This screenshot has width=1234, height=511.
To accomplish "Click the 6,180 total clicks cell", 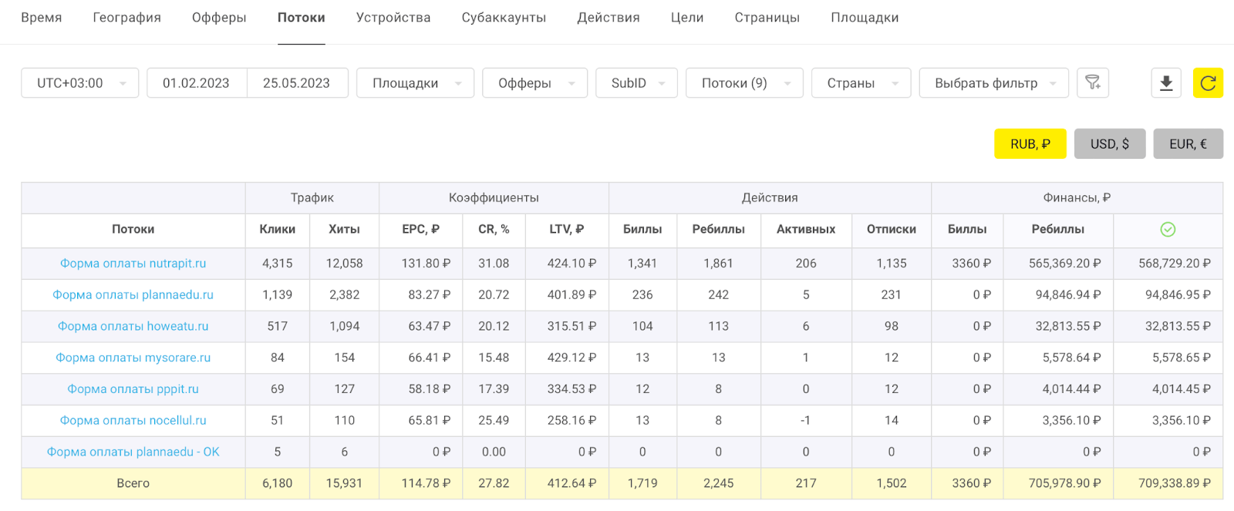I will 278,483.
